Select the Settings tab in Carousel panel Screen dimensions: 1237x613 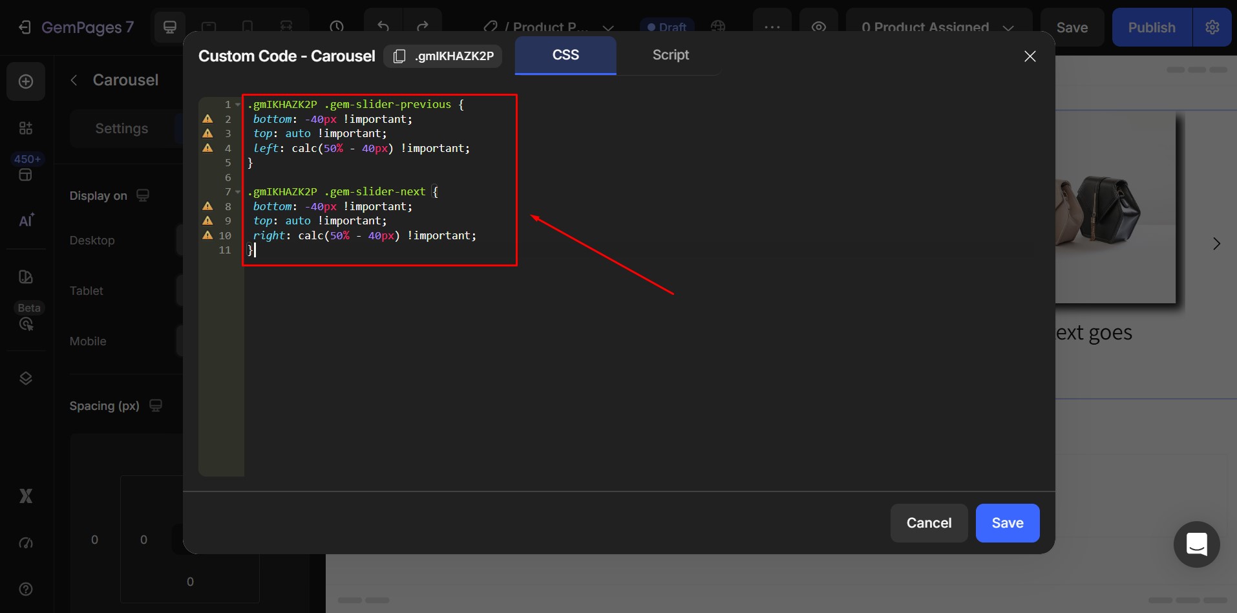click(122, 128)
